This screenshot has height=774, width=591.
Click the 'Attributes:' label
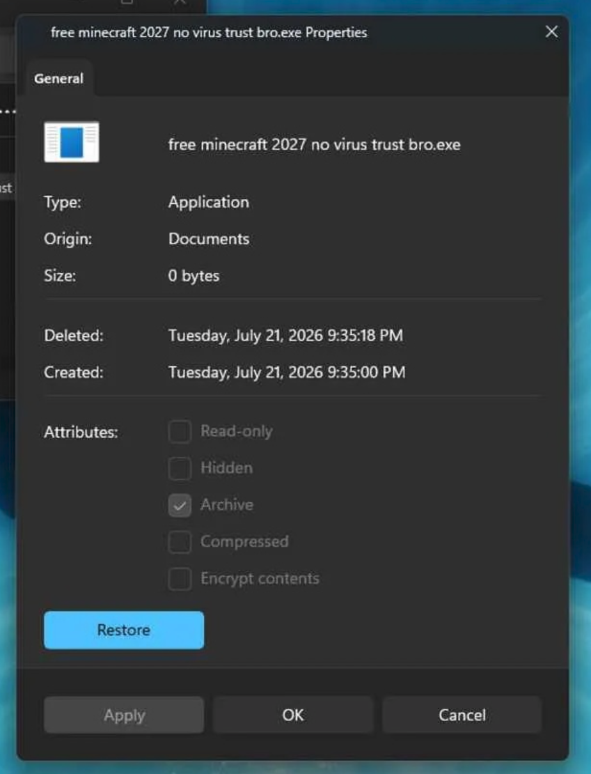pos(81,432)
